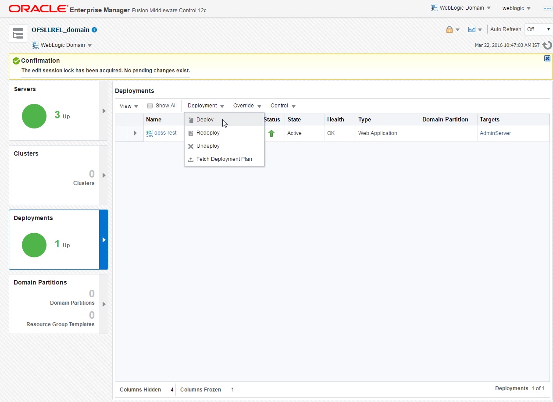Click the Columns Hidden count
Viewport: 553px width, 402px height.
click(x=172, y=390)
